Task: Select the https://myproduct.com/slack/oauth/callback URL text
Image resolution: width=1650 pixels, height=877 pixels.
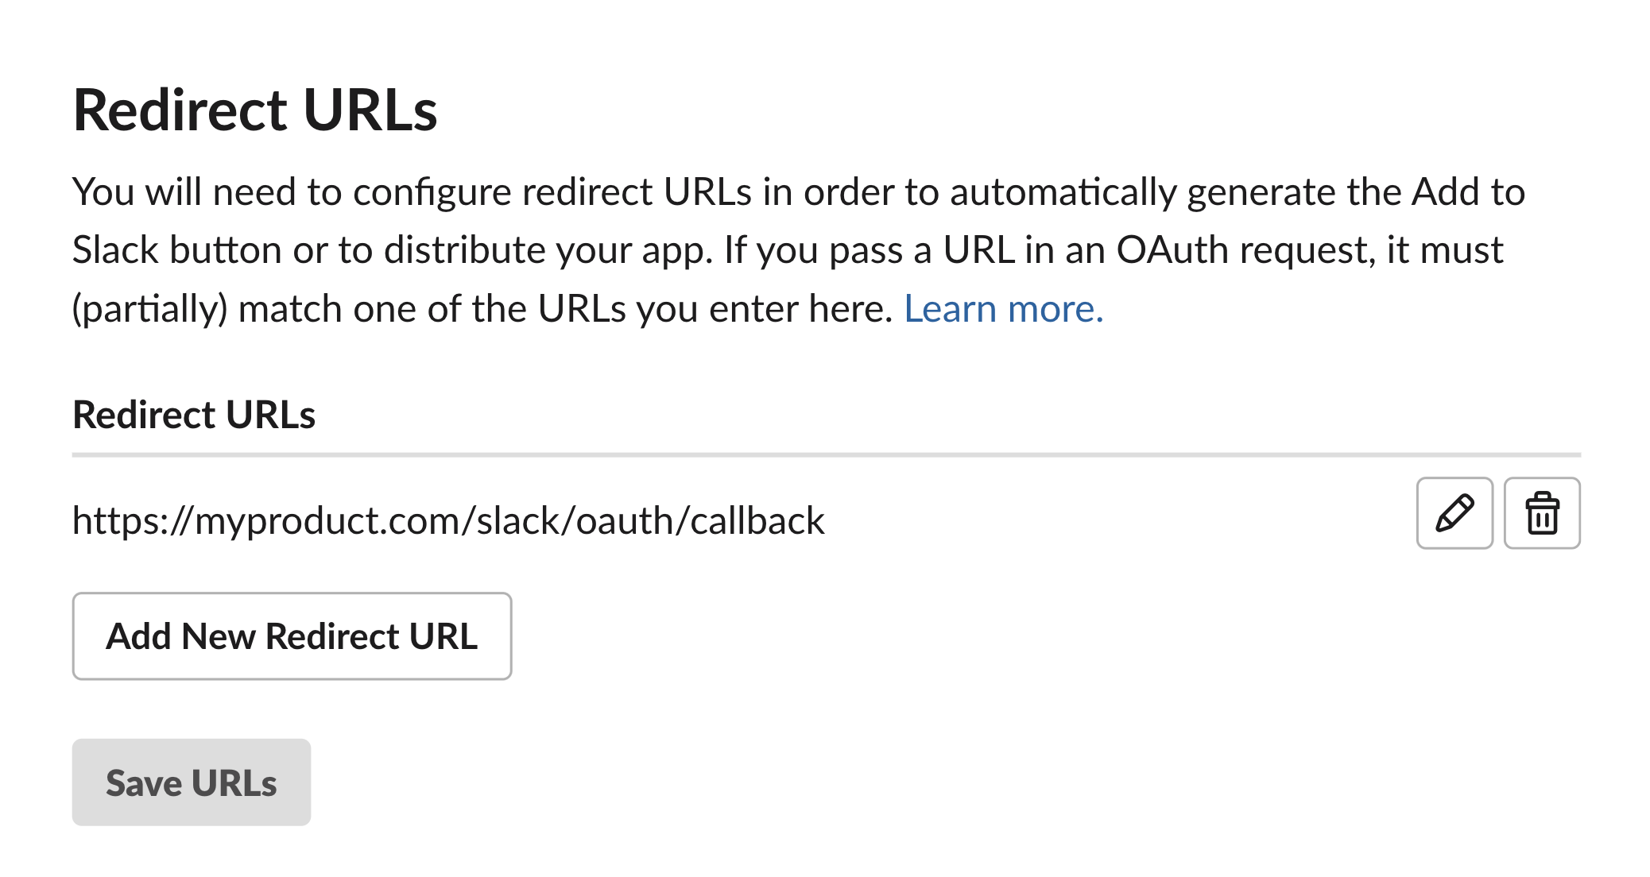Action: [448, 521]
